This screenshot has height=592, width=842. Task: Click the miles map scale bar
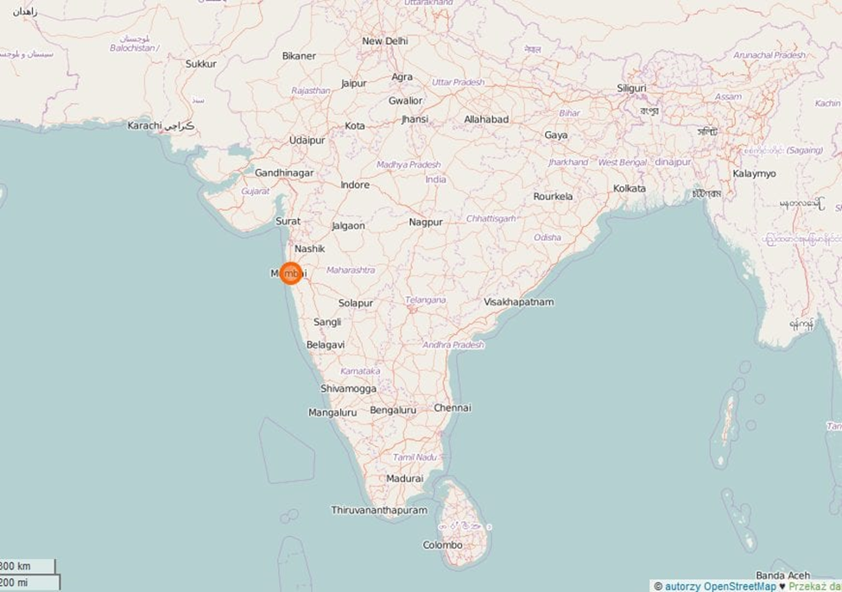tap(29, 583)
